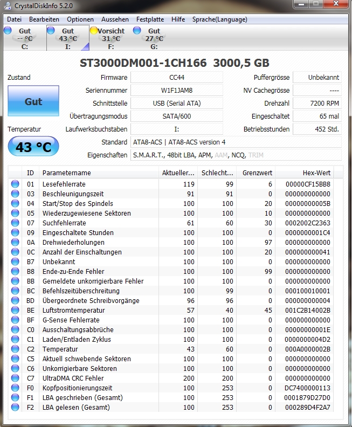The image size is (352, 427).
Task: Open the Bearbeiten menu
Action: pyautogui.click(x=44, y=19)
